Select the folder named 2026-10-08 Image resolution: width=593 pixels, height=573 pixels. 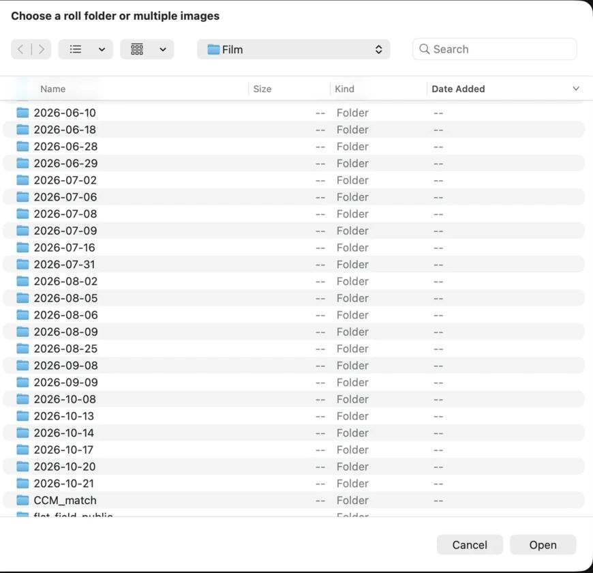(65, 399)
